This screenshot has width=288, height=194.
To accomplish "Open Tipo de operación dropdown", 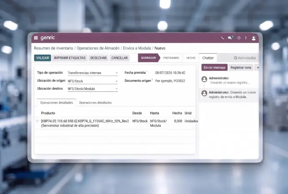I will [x=93, y=73].
